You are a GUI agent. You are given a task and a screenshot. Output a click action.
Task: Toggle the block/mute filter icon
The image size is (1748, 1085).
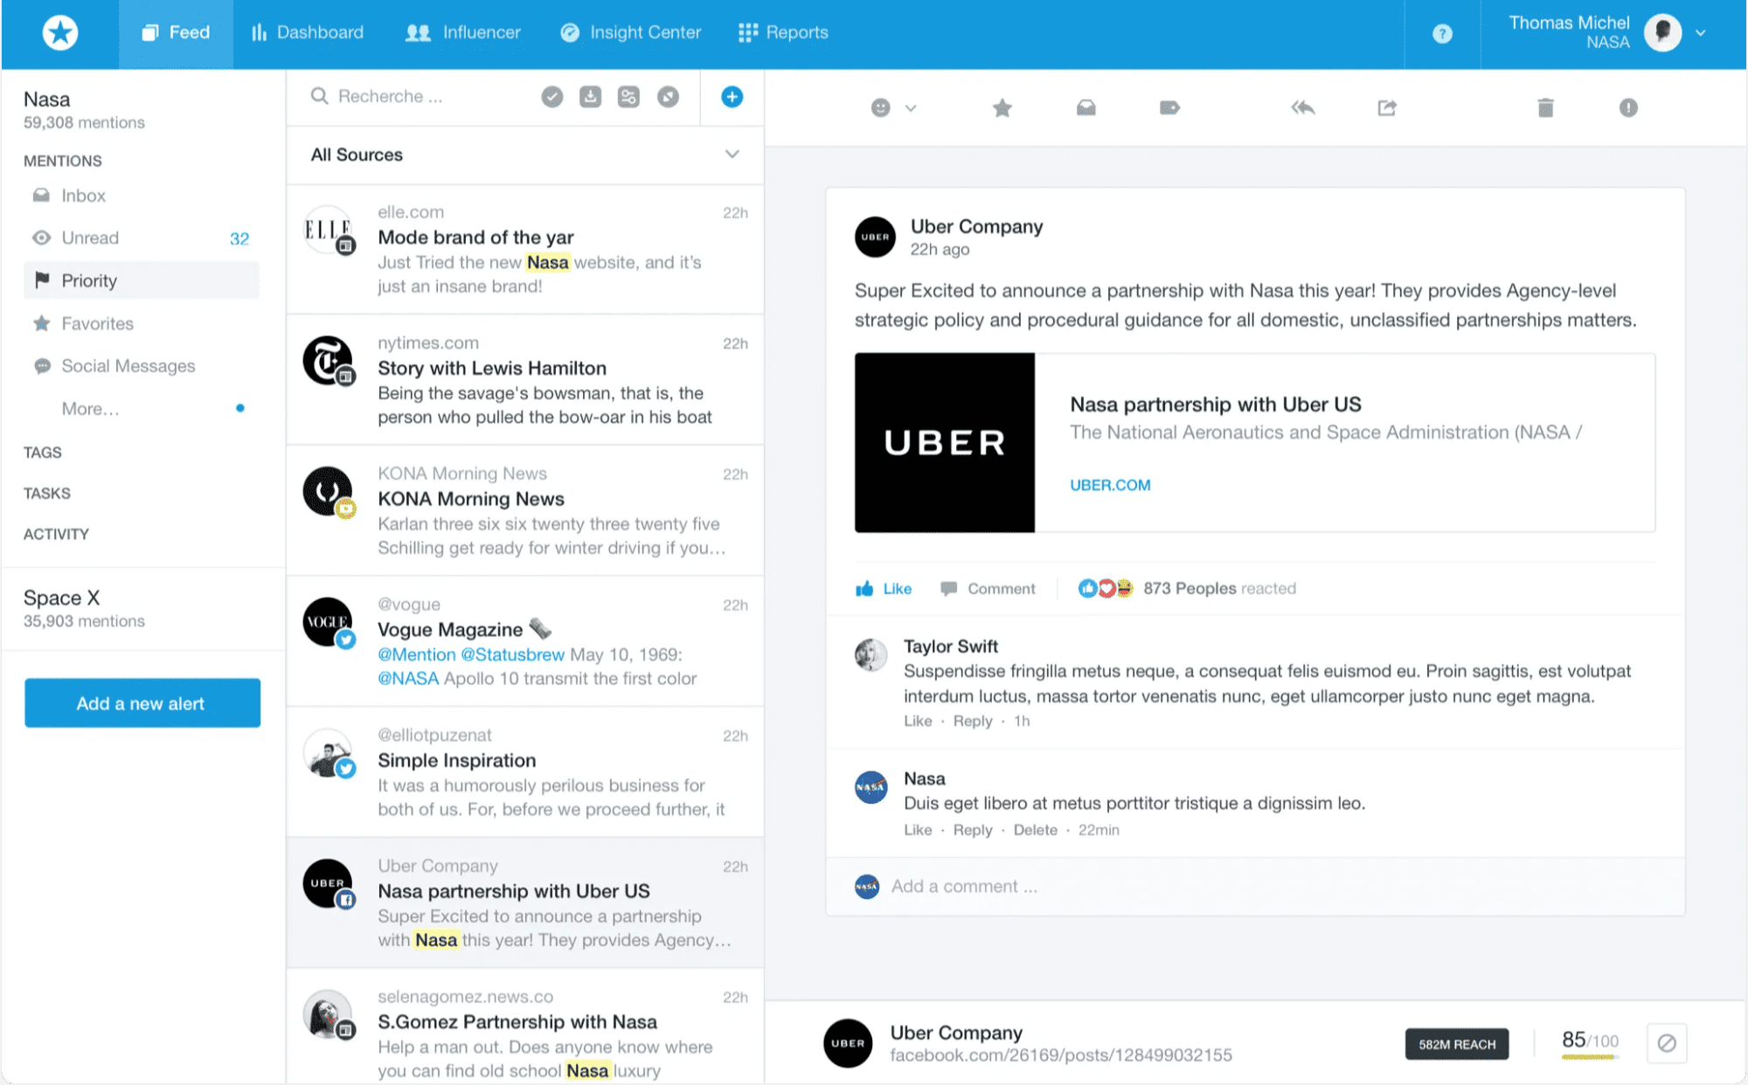669,96
